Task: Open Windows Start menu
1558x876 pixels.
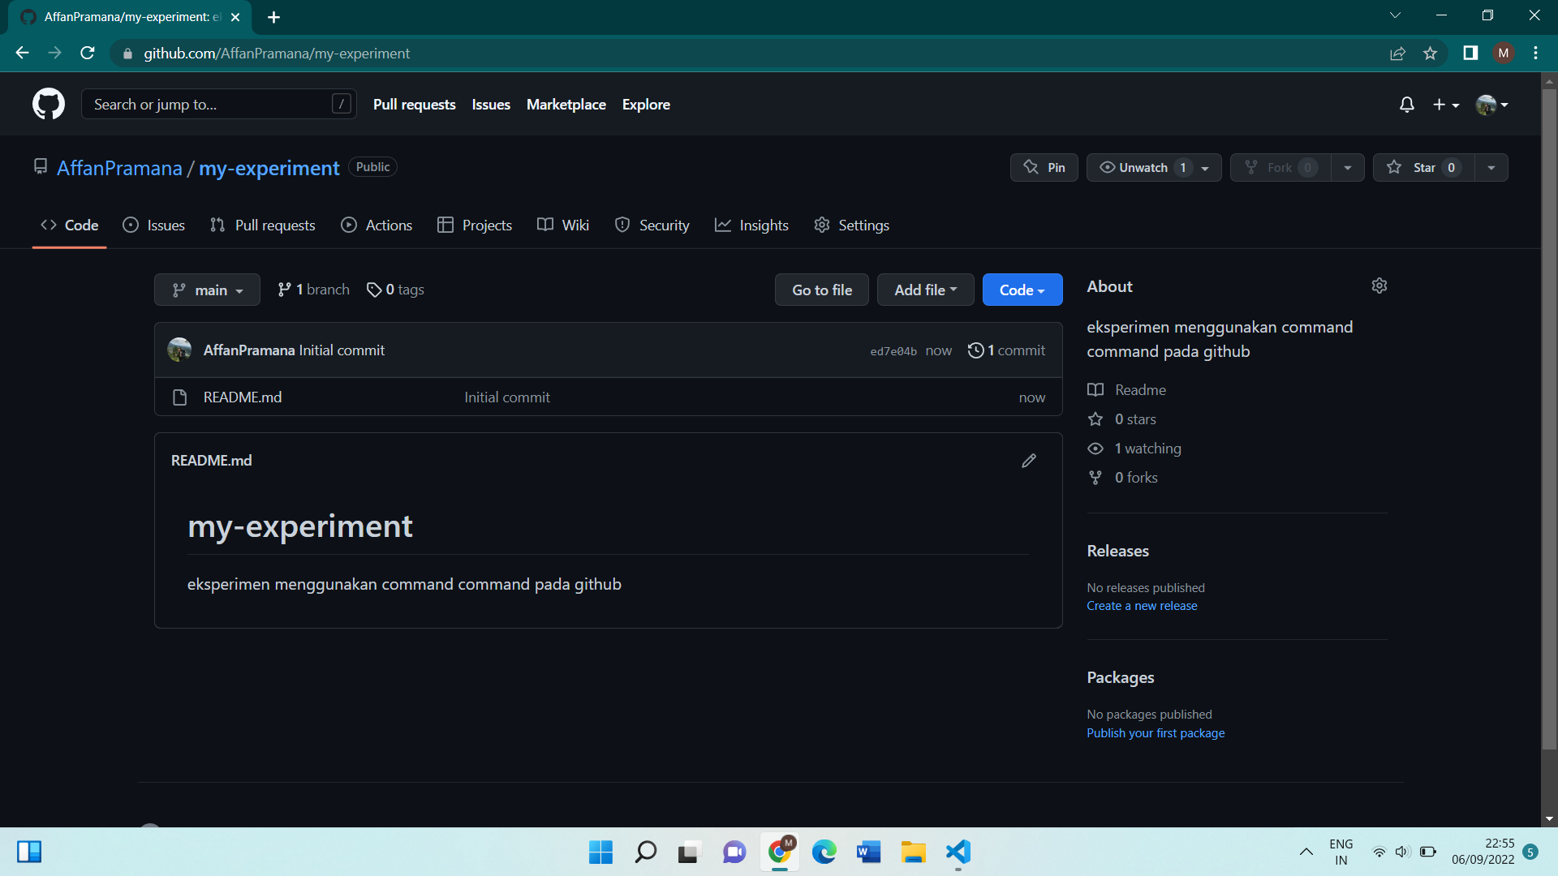Action: [x=600, y=852]
